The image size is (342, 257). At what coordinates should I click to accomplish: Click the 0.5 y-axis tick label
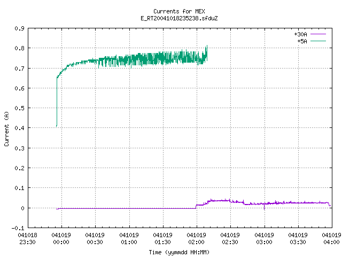tap(19, 108)
